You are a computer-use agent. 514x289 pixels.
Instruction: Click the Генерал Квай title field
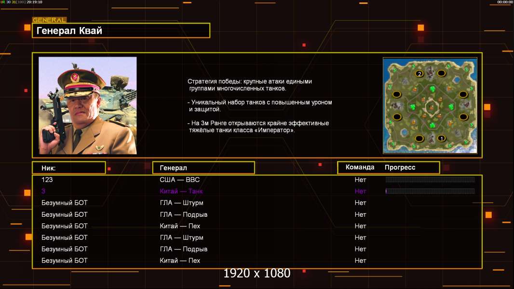121,31
